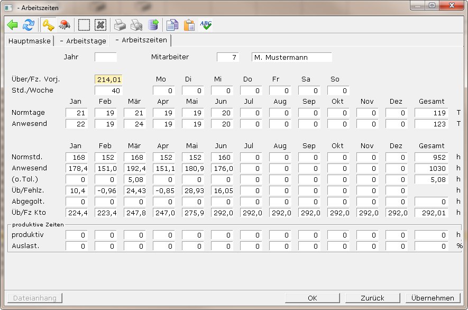The image size is (468, 310).
Task: Click the Jahr input field
Action: click(x=106, y=57)
